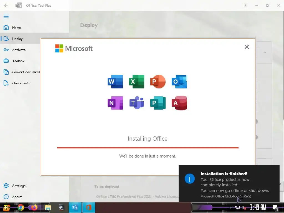Click the Settings gear icon
Viewport: 284px width, 213px height.
click(6, 186)
